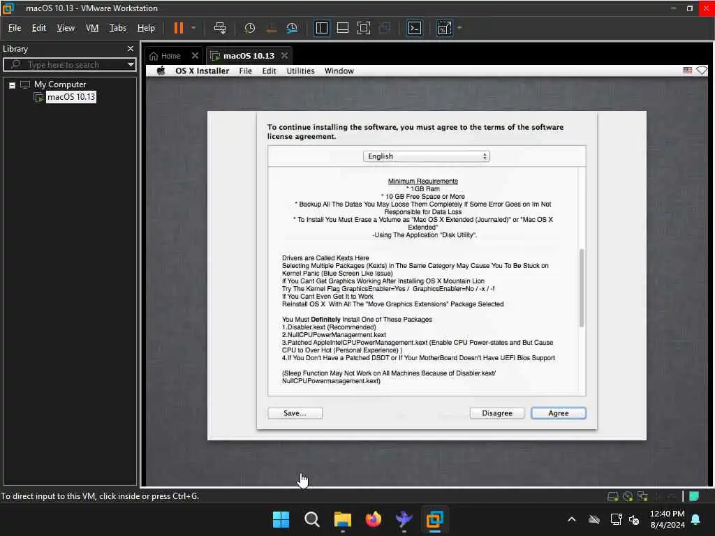Launch Firefox from the taskbar
The width and height of the screenshot is (715, 536).
point(374,519)
